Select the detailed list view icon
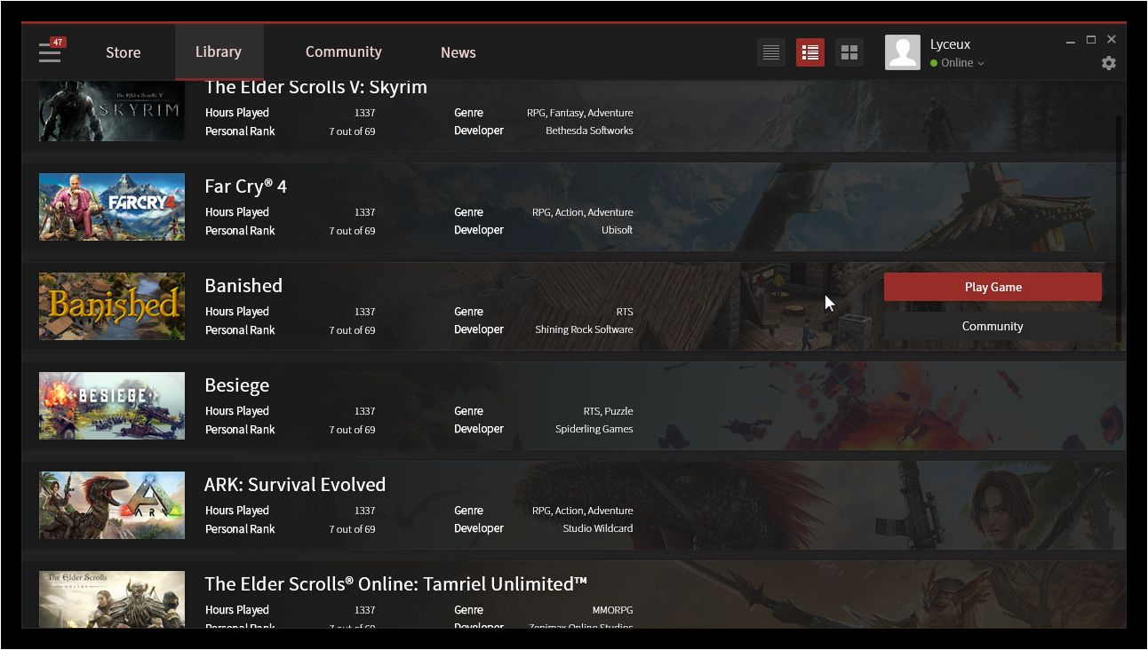1148x650 pixels. tap(810, 52)
